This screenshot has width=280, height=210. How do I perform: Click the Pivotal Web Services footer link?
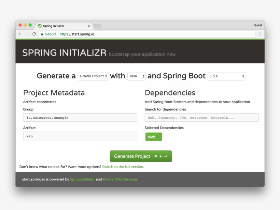click(x=120, y=179)
